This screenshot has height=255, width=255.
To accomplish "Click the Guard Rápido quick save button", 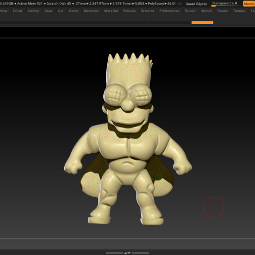I will coord(196,3).
